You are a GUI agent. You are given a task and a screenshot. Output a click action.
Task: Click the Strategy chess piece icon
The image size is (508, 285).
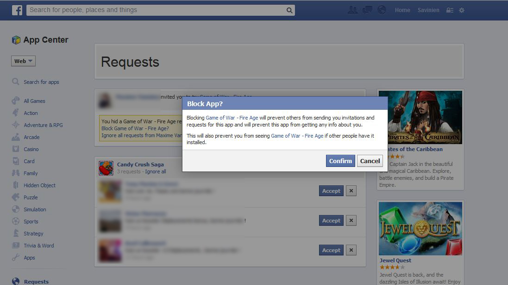pos(16,234)
